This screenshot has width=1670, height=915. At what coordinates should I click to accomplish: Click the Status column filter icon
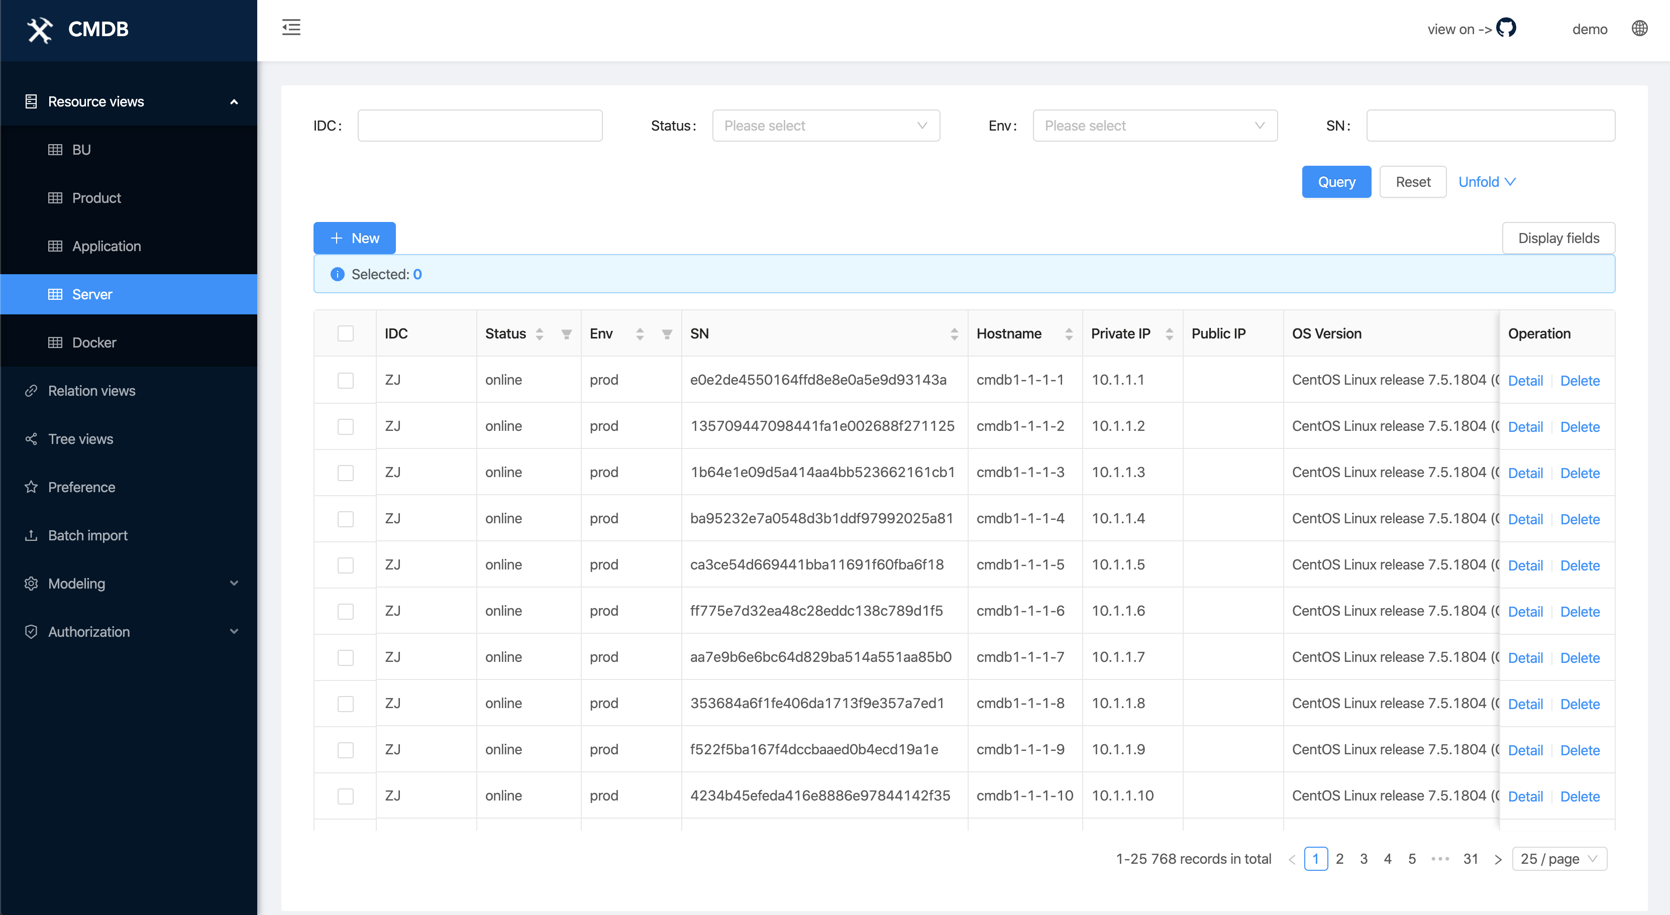(x=566, y=334)
